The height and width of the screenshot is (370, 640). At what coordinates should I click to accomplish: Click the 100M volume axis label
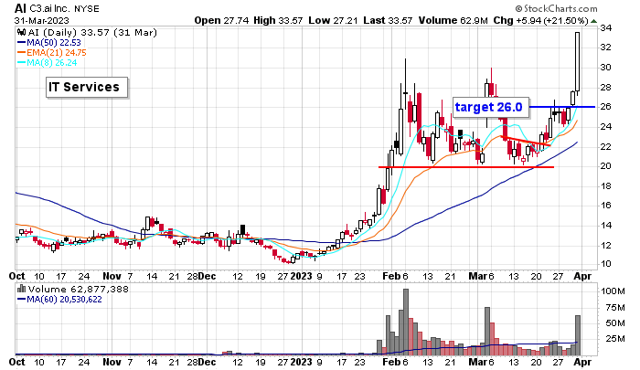coord(613,291)
